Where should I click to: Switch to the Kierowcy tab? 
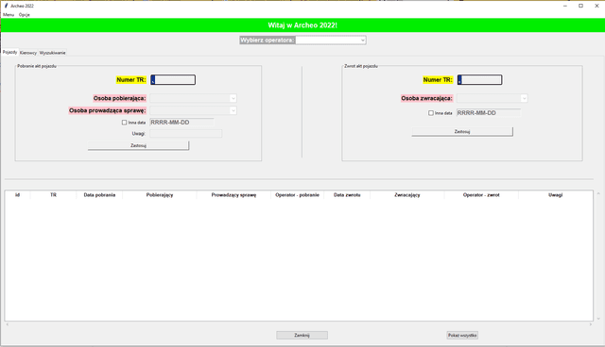[x=28, y=53]
